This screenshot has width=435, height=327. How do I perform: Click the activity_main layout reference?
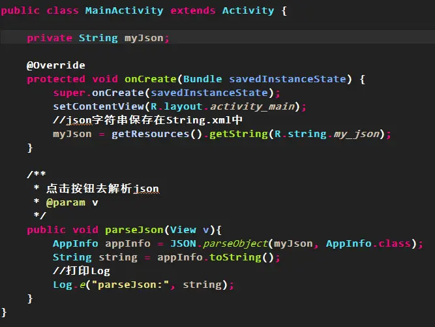pyautogui.click(x=252, y=106)
